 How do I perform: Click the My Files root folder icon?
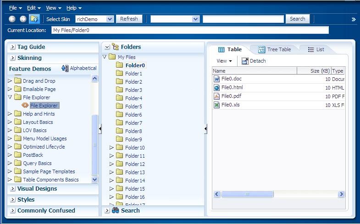coord(112,57)
